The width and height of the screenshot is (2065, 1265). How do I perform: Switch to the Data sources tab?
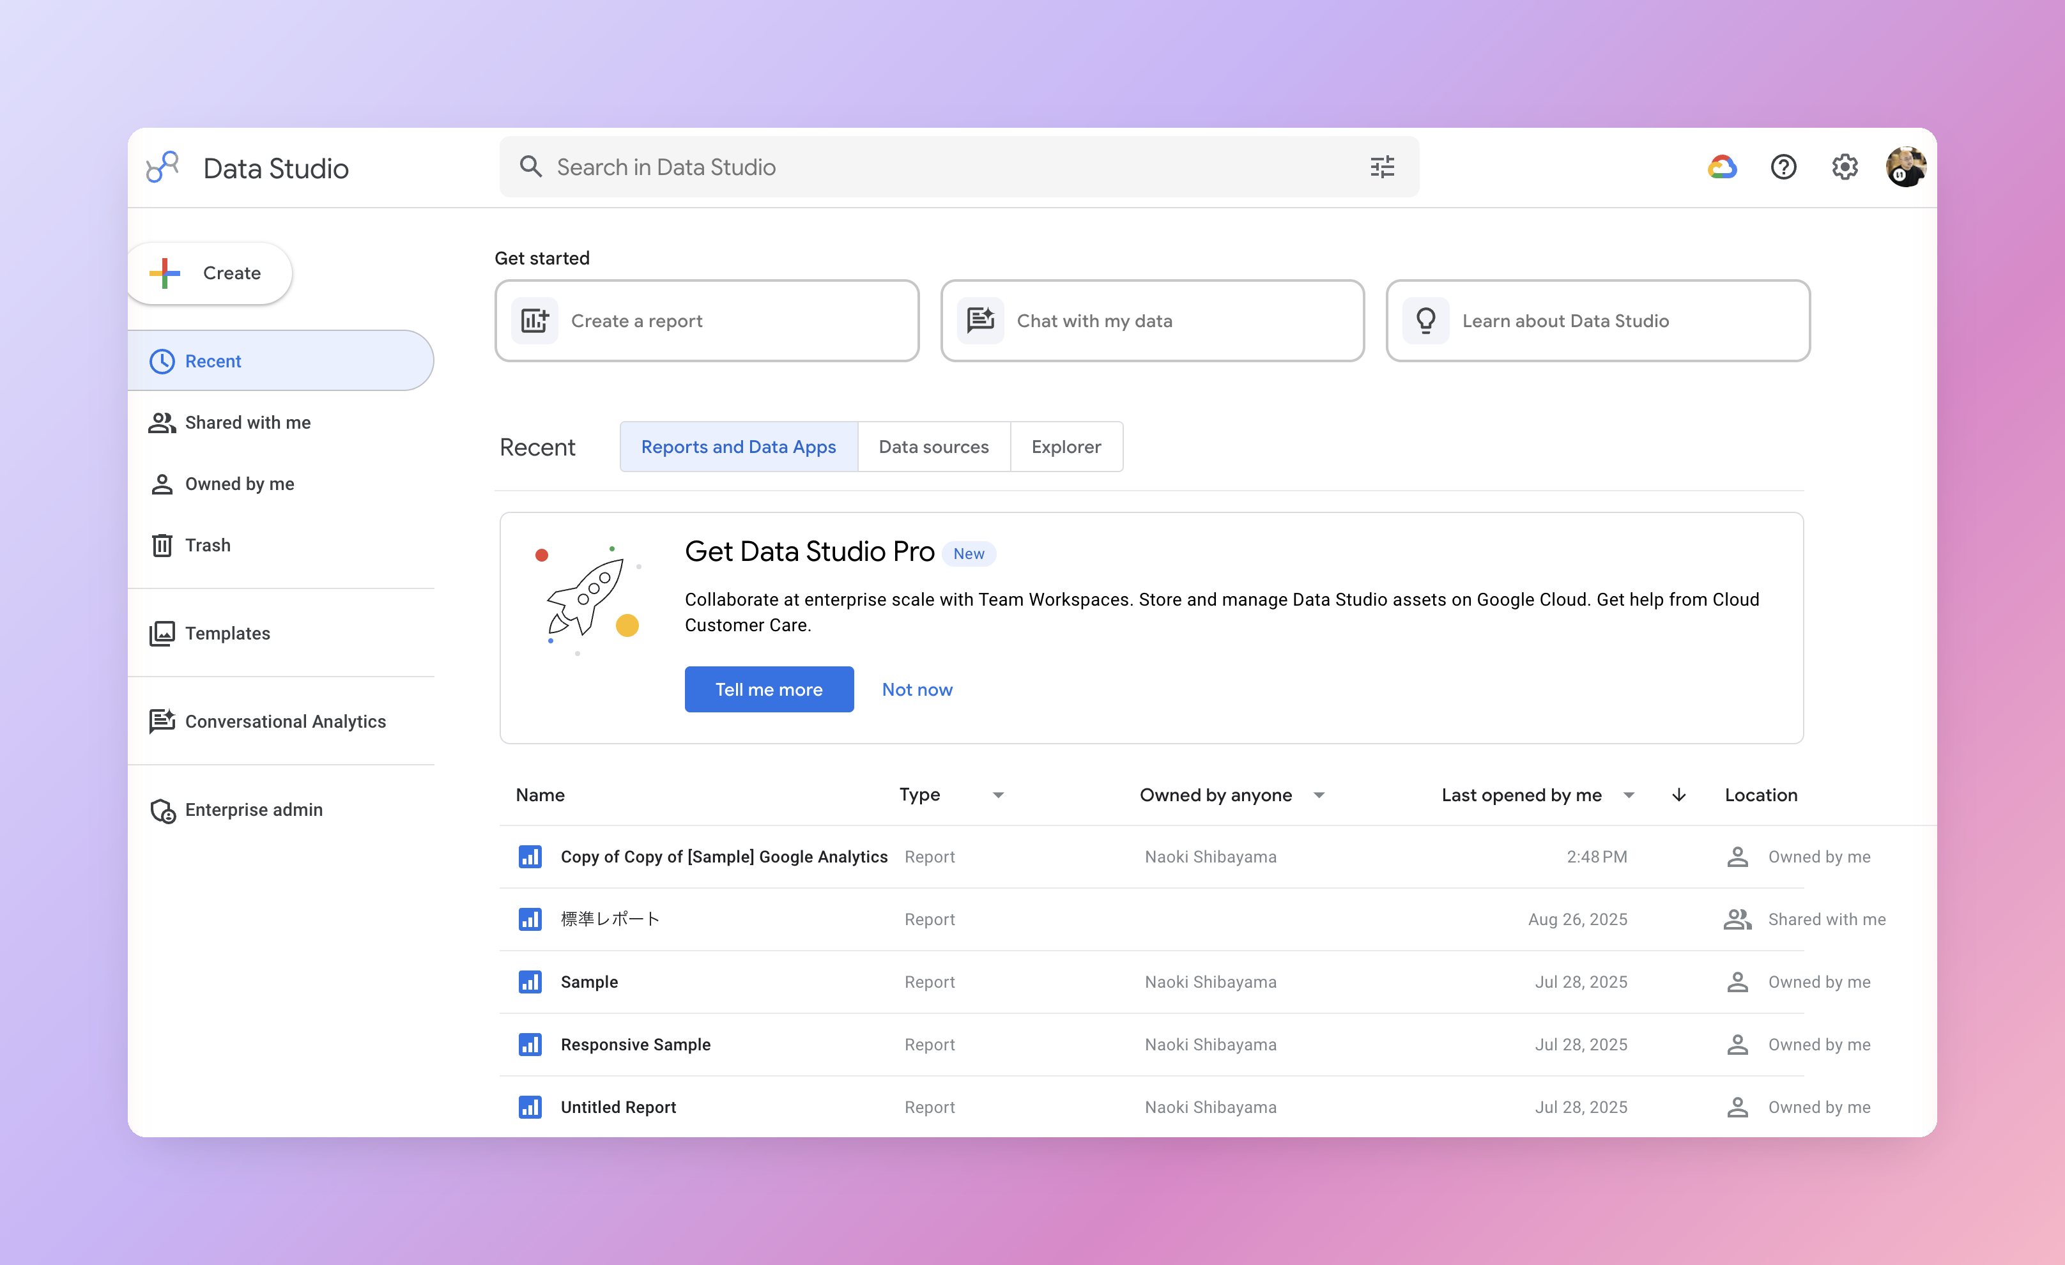click(933, 447)
